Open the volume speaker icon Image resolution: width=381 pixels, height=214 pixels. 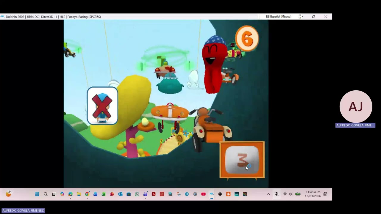[291, 194]
